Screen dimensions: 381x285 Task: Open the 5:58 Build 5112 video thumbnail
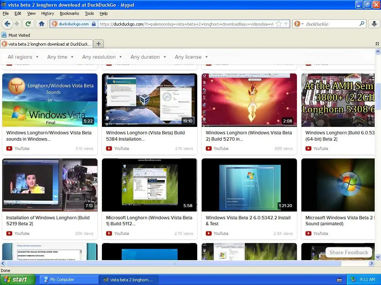(x=150, y=185)
